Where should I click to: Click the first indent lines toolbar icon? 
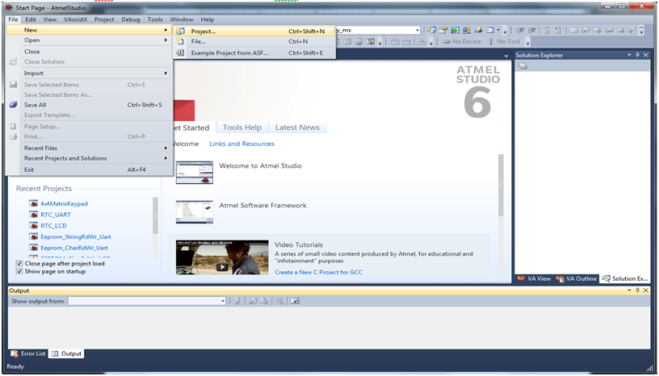tap(520, 30)
